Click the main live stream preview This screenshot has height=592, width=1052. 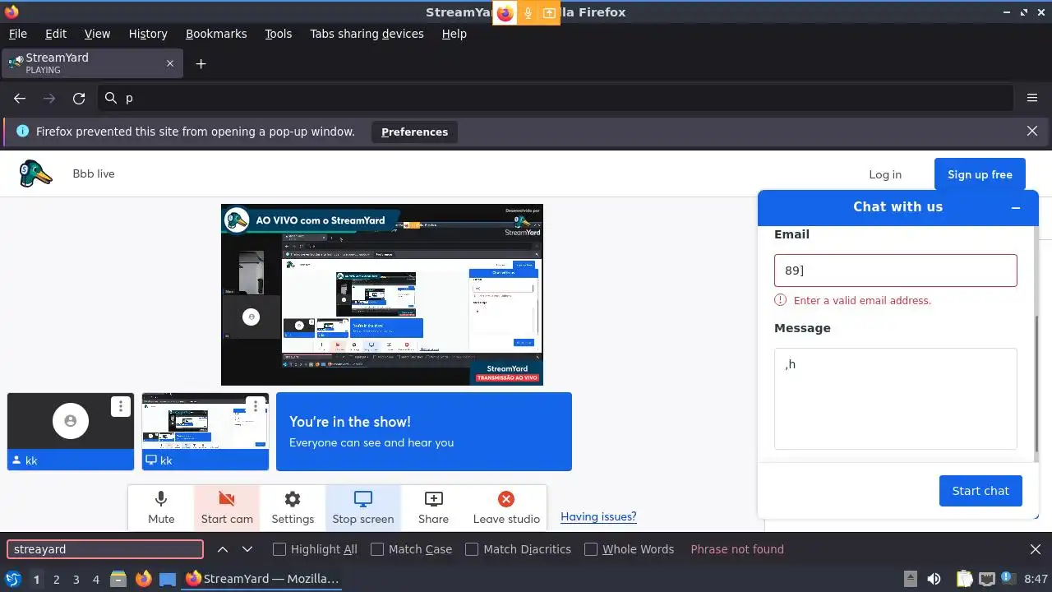pos(382,294)
